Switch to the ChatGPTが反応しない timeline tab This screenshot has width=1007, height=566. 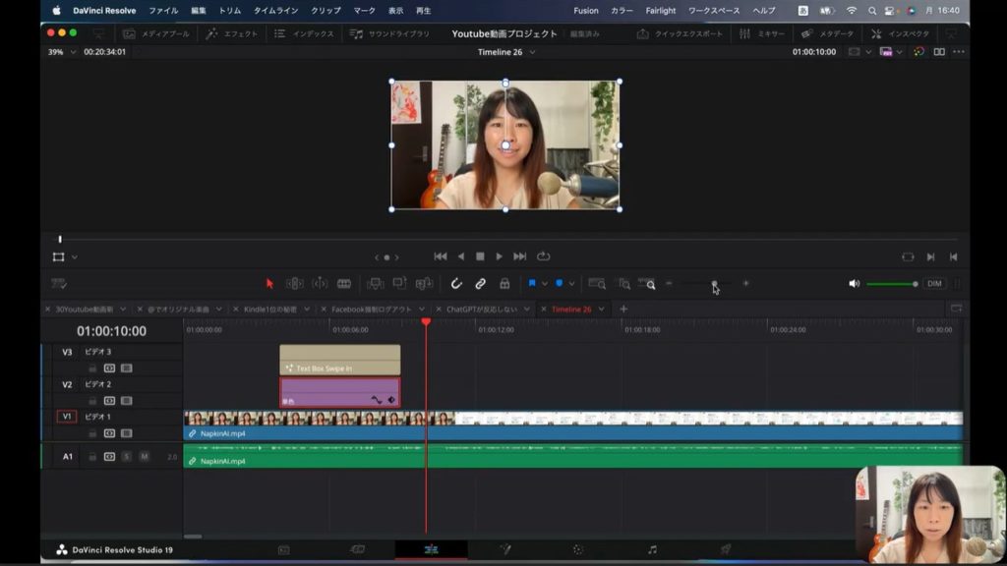[481, 309]
